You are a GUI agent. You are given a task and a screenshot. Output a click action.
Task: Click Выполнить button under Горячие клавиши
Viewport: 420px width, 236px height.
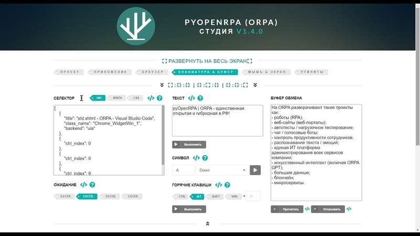(x=189, y=209)
